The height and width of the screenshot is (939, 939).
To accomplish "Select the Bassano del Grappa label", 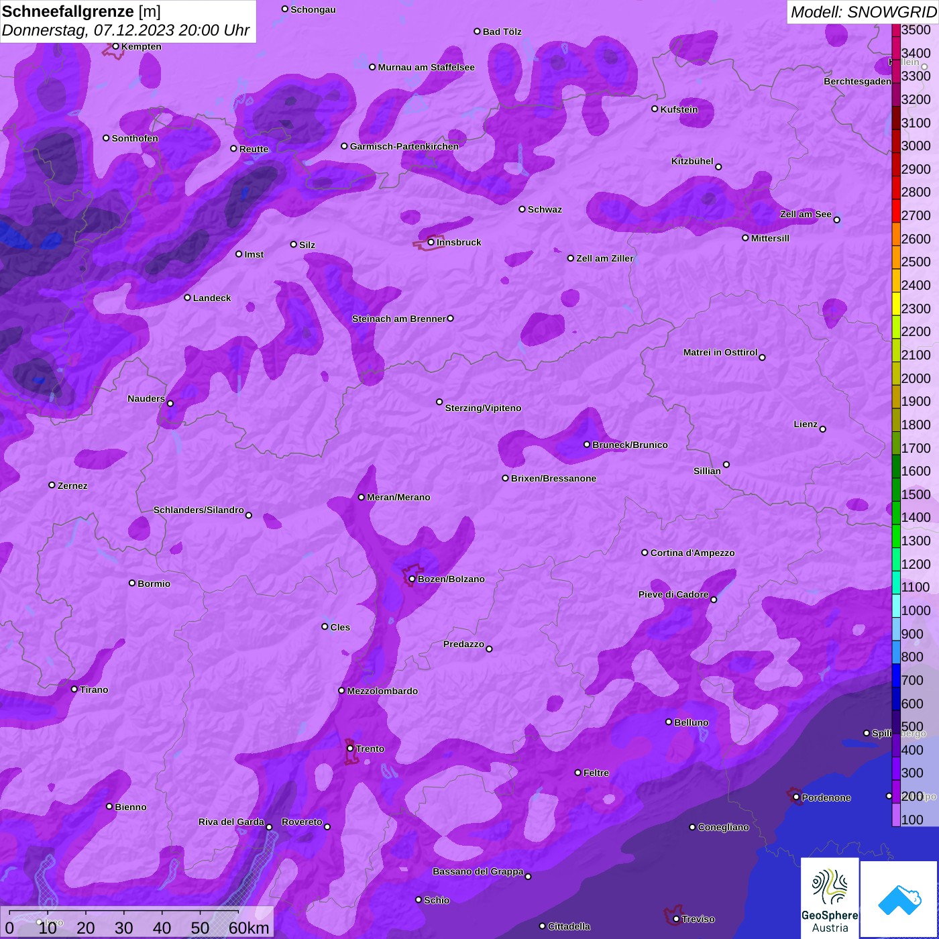I will click(x=478, y=871).
